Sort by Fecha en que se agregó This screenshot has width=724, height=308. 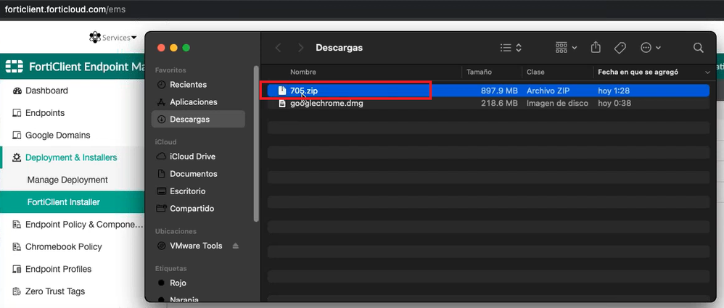coord(638,72)
